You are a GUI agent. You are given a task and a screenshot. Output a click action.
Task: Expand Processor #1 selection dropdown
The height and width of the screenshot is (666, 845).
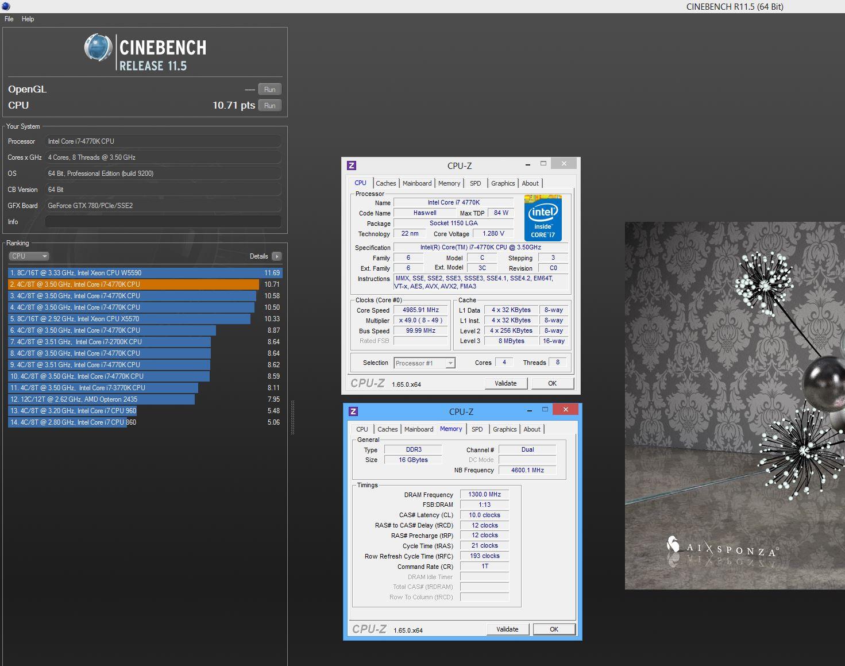point(425,363)
